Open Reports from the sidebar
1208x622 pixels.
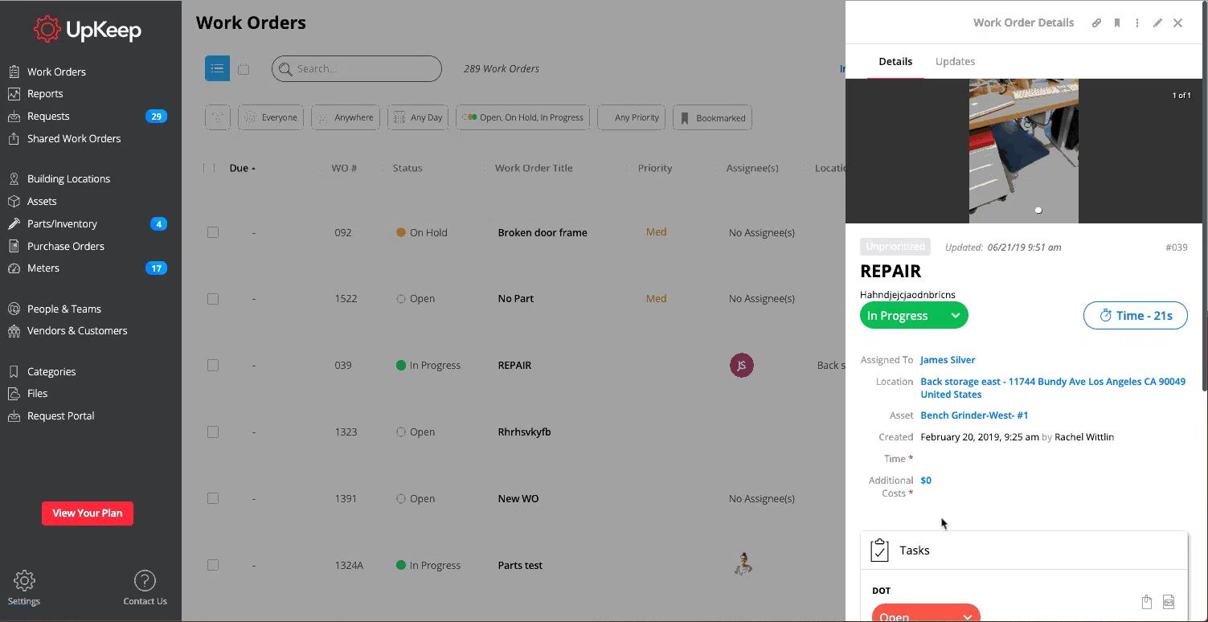pos(45,94)
